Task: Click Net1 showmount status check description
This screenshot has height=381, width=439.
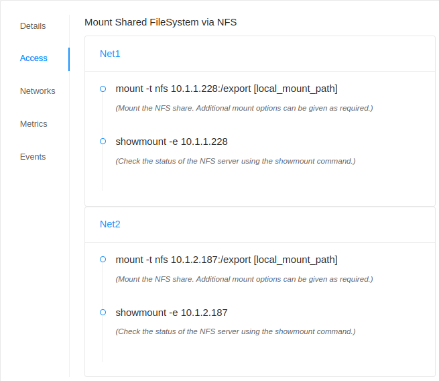Action: (x=235, y=161)
